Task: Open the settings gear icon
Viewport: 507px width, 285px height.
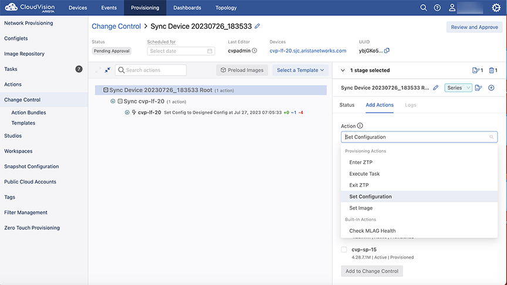Action: (x=496, y=8)
